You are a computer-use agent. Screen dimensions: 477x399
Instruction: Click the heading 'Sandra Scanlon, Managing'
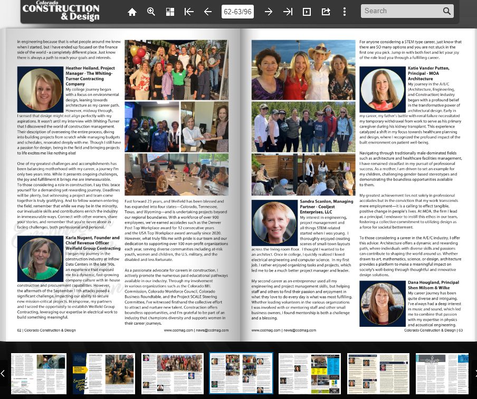[327, 201]
